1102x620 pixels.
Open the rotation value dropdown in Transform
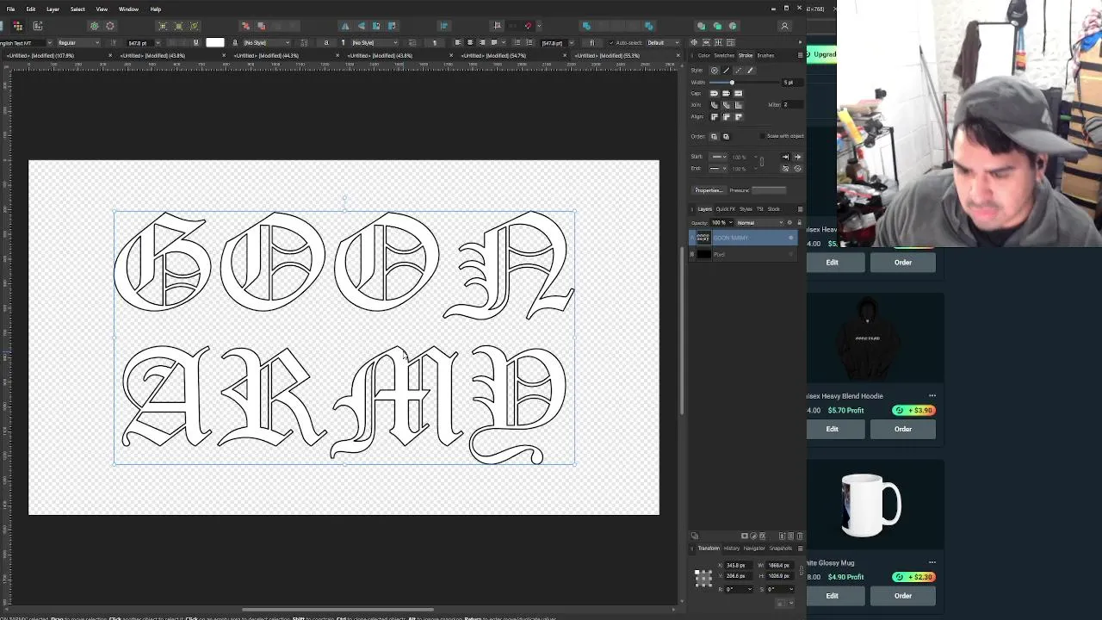[x=750, y=590]
